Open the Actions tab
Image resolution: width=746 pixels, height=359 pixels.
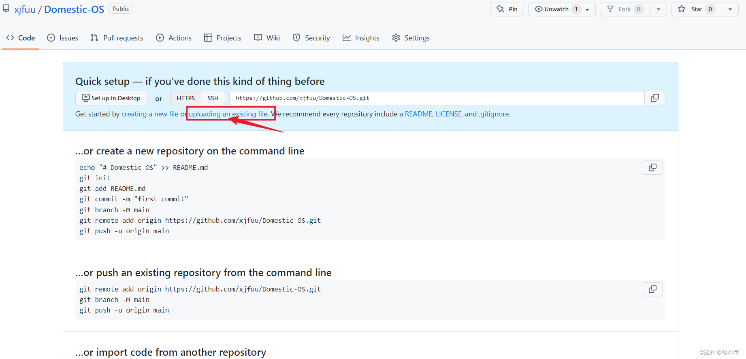pyautogui.click(x=174, y=38)
